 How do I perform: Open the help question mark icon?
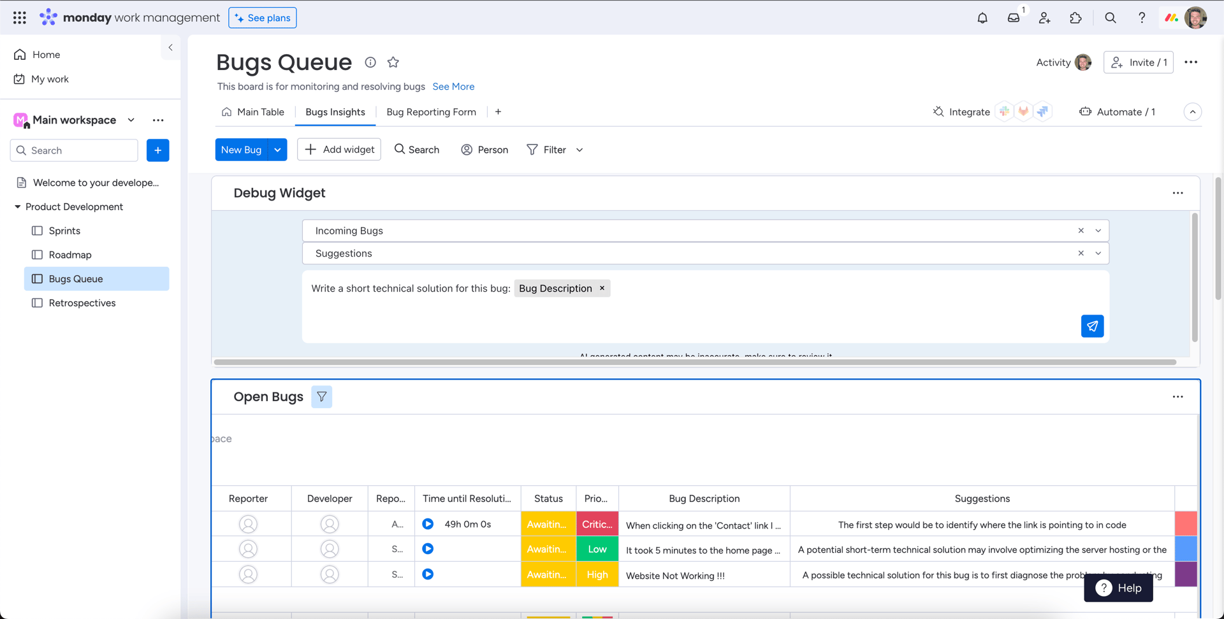1142,18
